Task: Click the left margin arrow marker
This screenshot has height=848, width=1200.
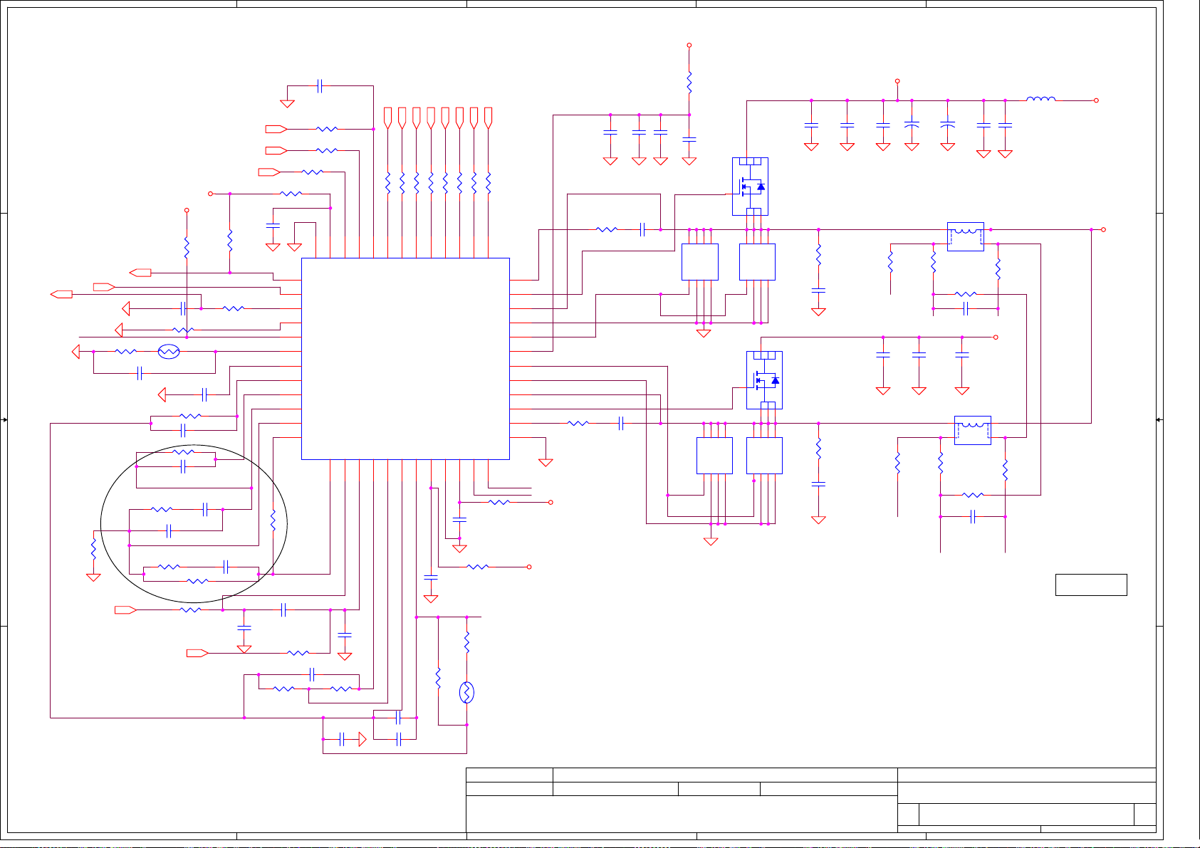Action: coord(5,420)
